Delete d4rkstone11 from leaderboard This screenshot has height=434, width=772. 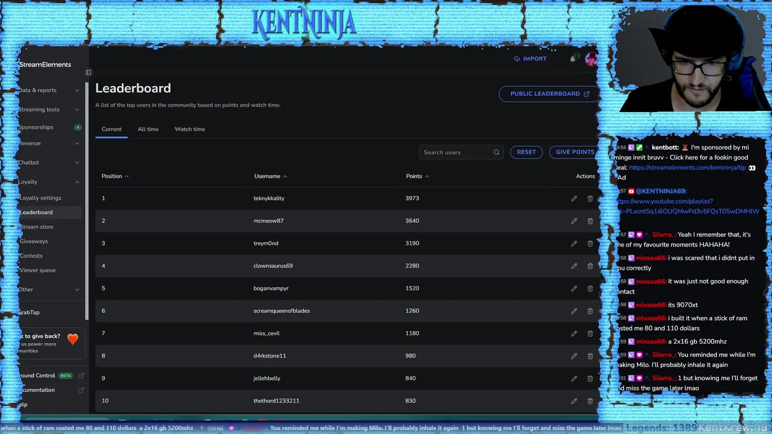pyautogui.click(x=590, y=356)
